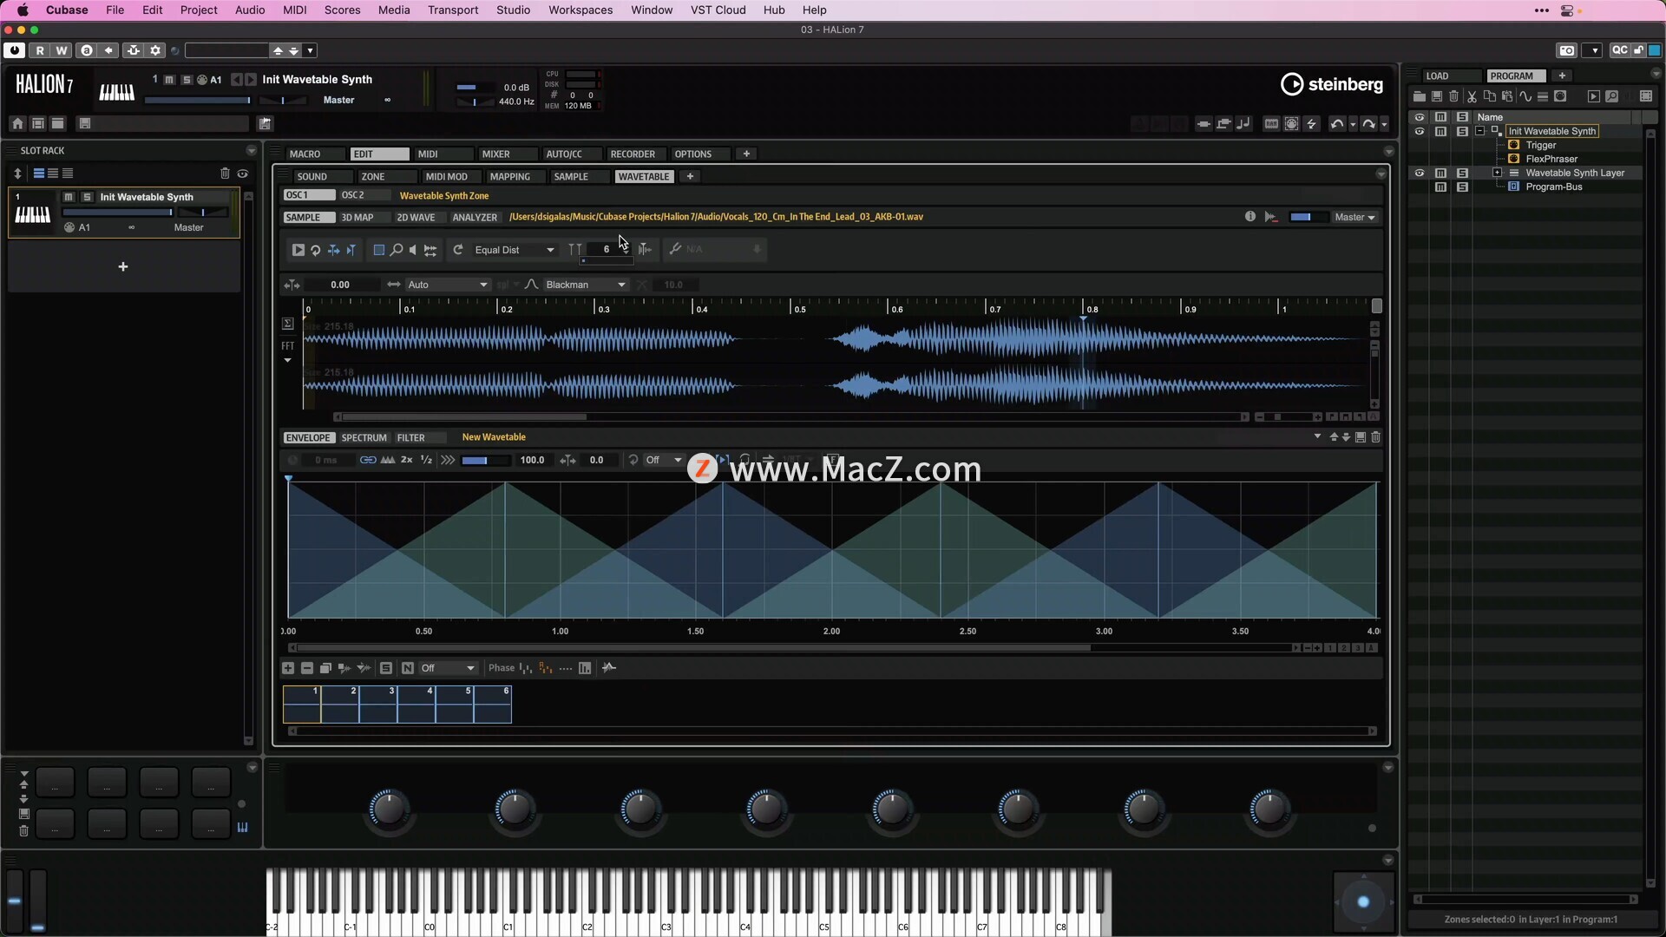Open the SPECTRUM tab

[x=364, y=438]
